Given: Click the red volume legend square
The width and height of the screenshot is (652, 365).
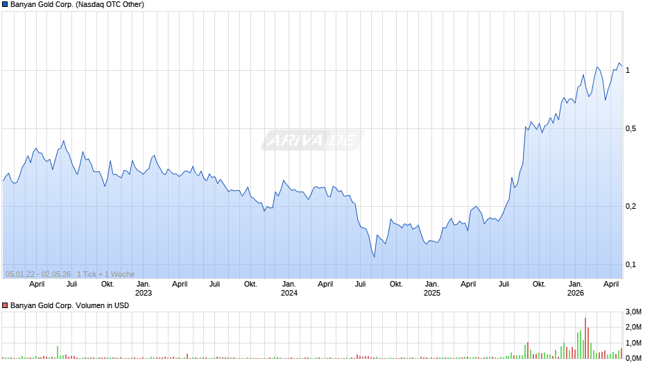Looking at the screenshot, I should [5, 305].
